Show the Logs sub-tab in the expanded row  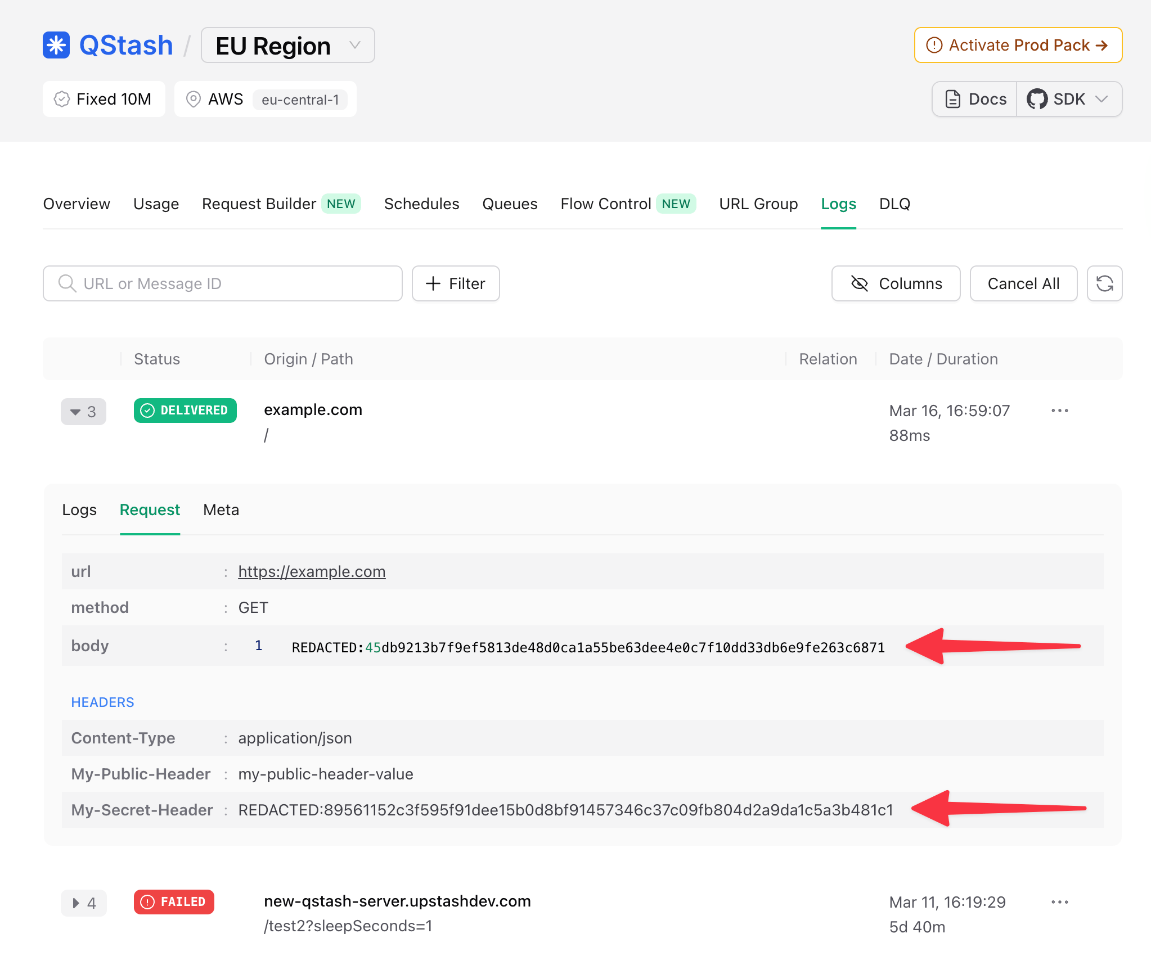(x=79, y=509)
